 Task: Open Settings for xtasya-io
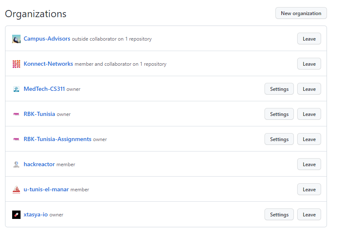(x=279, y=214)
